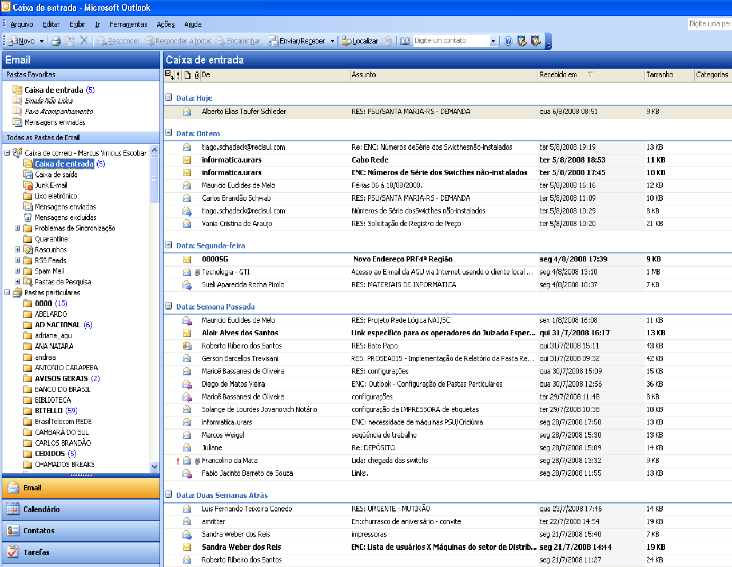Screen dimensions: 732x567
Task: Select the Lixo eletrônico folder
Action: (x=55, y=196)
